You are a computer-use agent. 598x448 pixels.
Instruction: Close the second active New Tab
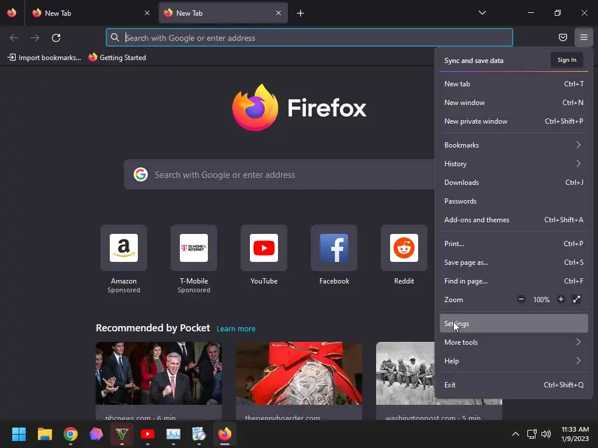coord(279,13)
